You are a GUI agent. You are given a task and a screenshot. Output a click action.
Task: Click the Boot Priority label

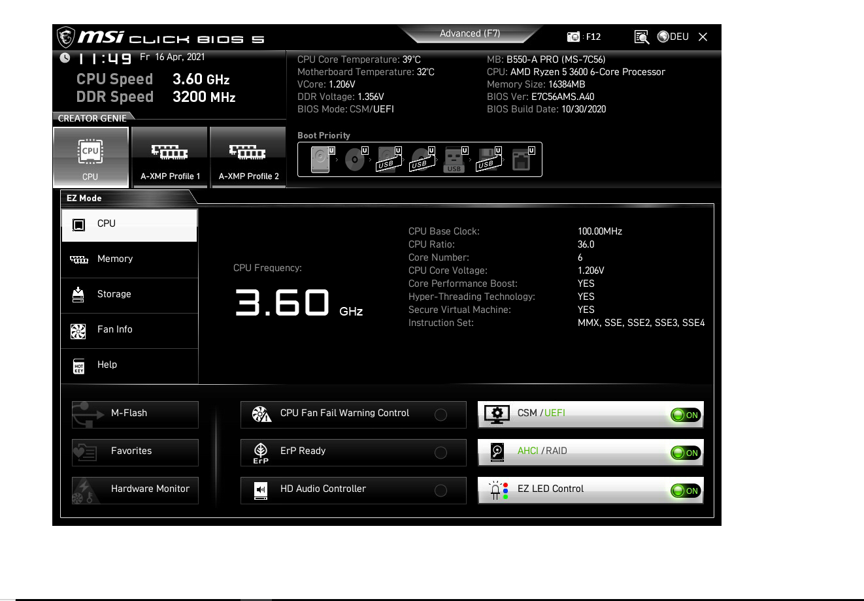pyautogui.click(x=324, y=135)
